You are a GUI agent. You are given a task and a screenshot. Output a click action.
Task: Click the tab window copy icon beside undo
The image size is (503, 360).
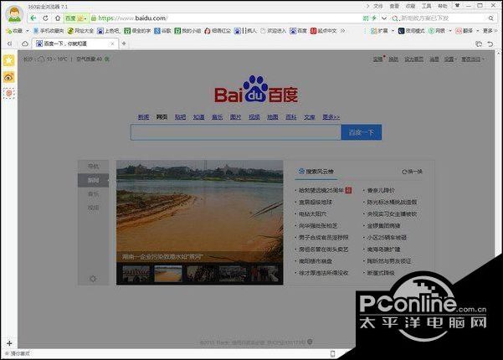point(479,44)
